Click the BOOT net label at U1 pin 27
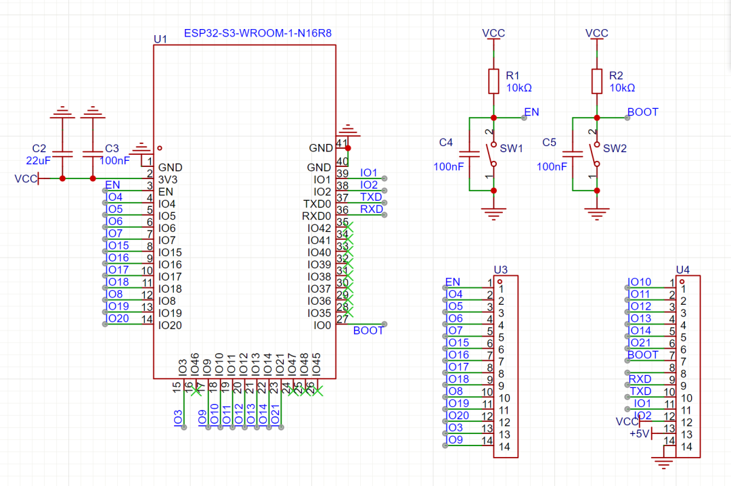Screen dimensions: 731x486 pyautogui.click(x=368, y=331)
